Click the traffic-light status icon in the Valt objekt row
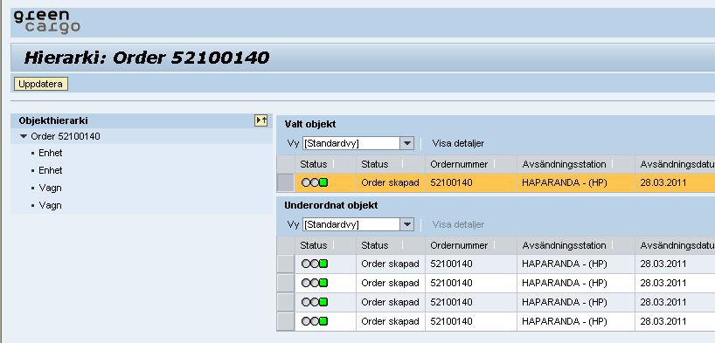Viewport: 715px width, 343px height. 315,182
